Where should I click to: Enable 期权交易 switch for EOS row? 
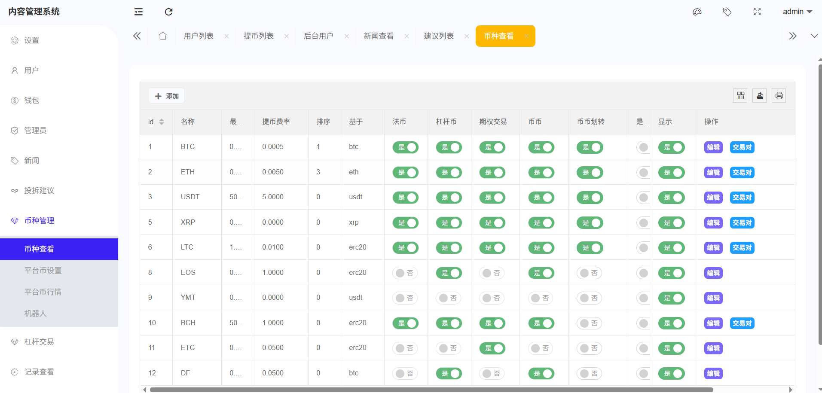[x=492, y=273]
